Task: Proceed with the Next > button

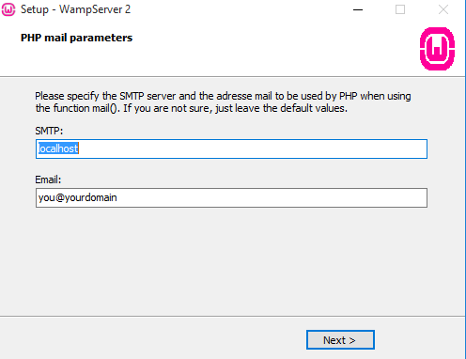Action: [x=340, y=340]
